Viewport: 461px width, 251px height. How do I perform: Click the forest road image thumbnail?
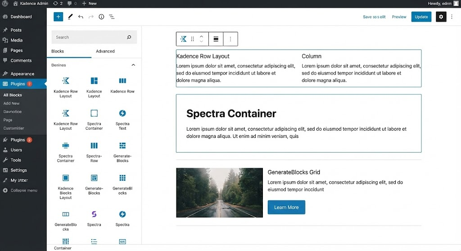tap(219, 193)
